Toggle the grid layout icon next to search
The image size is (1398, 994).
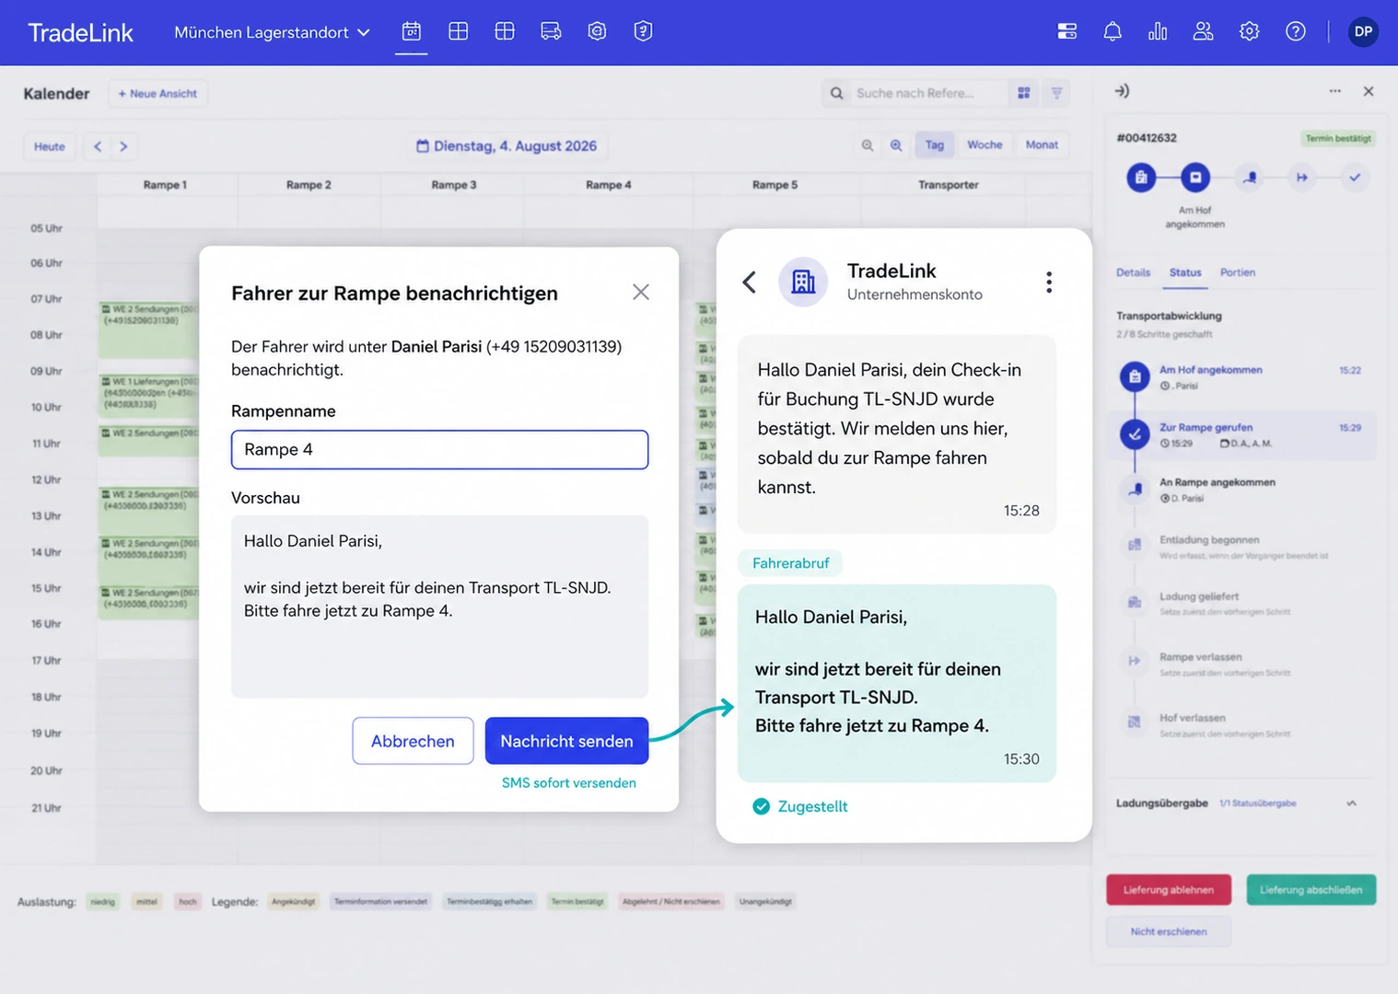[1023, 93]
